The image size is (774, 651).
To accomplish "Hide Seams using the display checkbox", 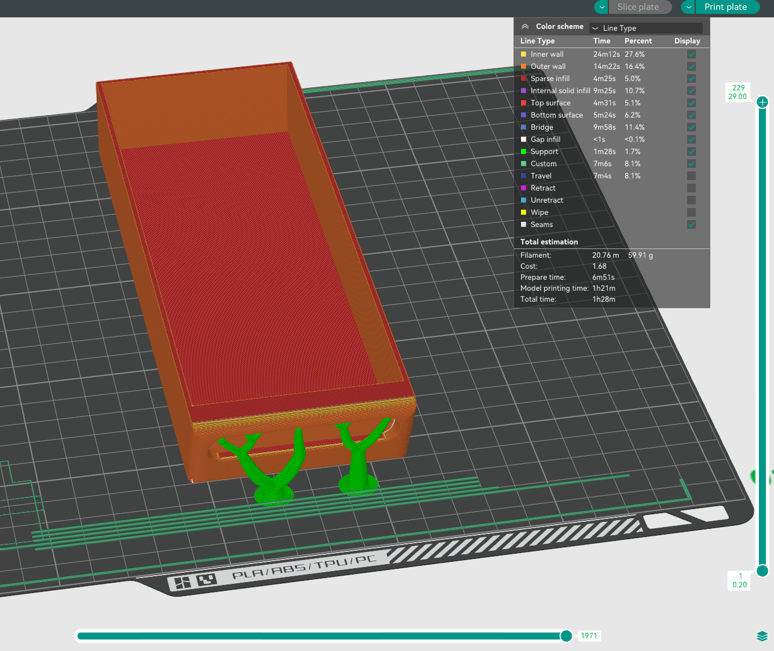I will click(691, 225).
